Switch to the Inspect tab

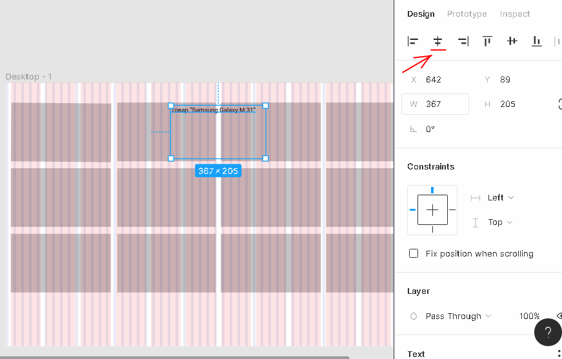[x=514, y=14]
